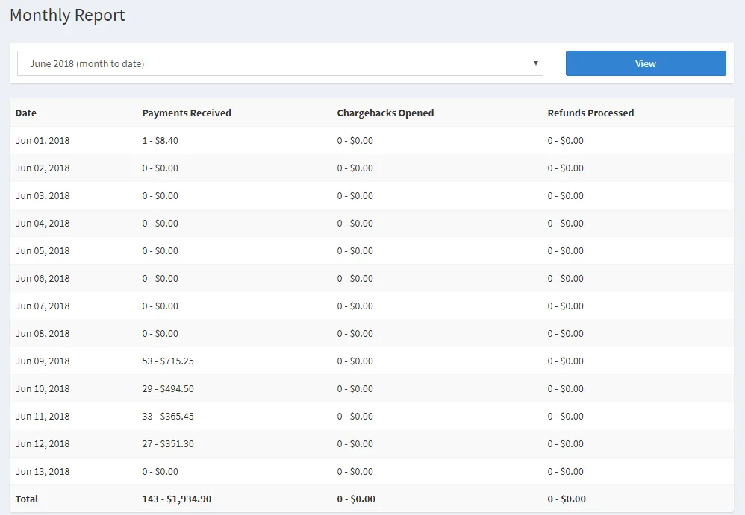
Task: Click Jun 12 refunds processed value
Action: tap(565, 443)
